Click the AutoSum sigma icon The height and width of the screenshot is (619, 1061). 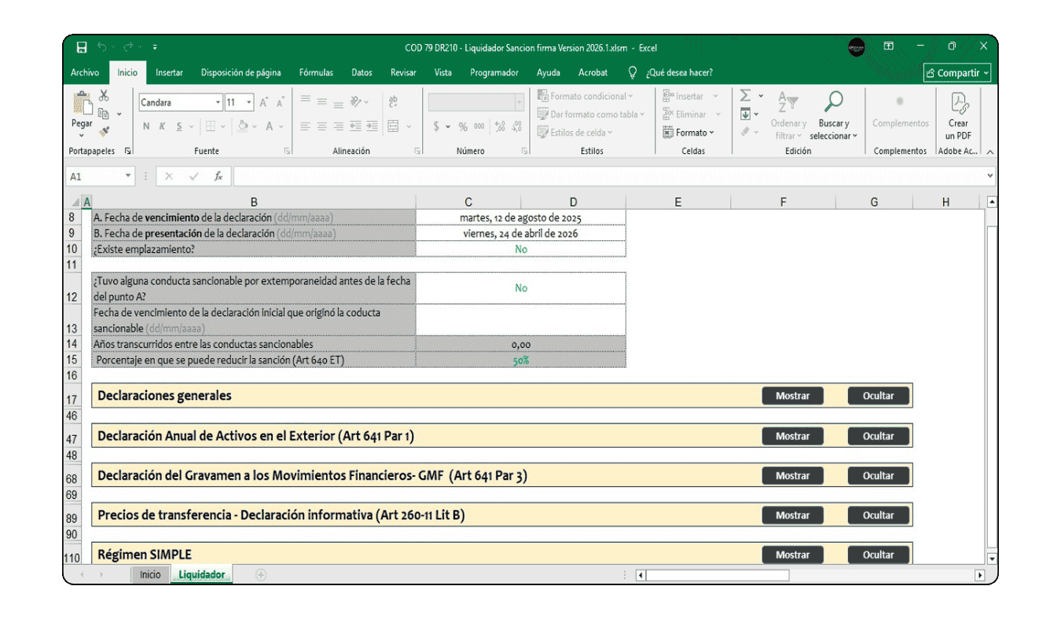coord(745,96)
